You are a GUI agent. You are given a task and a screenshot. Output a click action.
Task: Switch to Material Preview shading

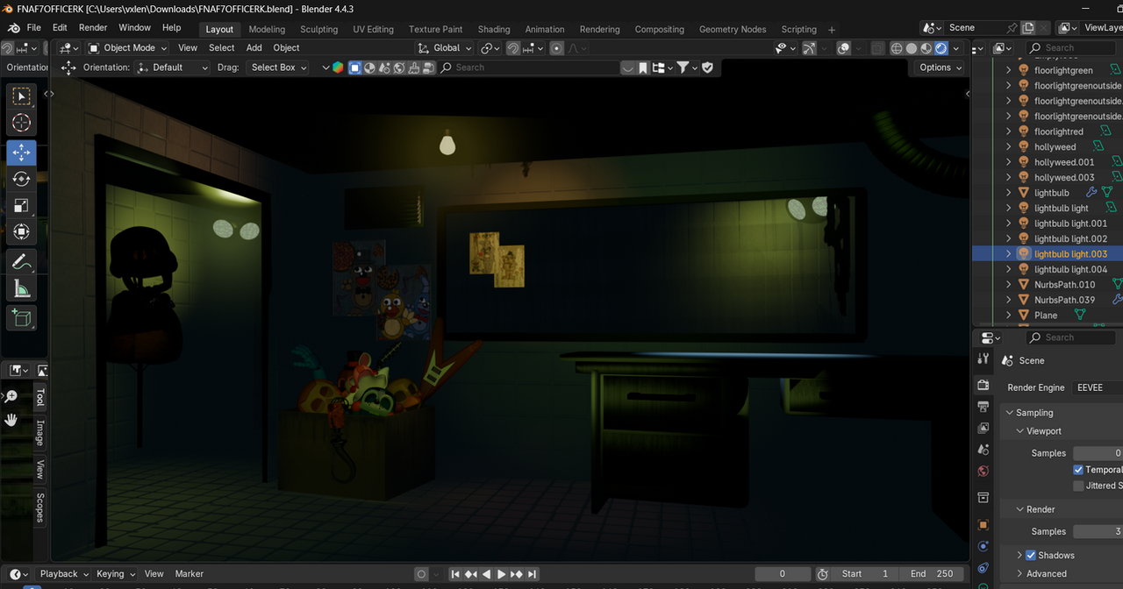[x=926, y=48]
